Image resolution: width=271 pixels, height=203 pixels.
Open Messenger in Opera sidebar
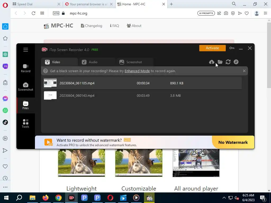[x=5, y=99]
